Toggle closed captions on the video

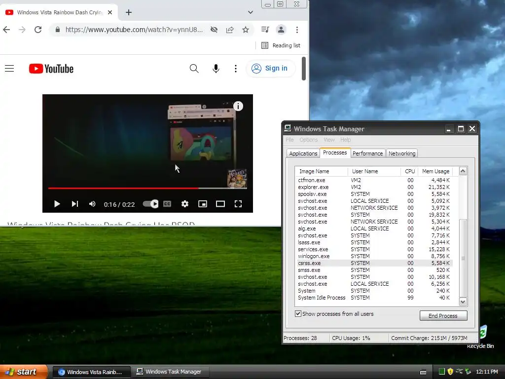click(x=167, y=204)
